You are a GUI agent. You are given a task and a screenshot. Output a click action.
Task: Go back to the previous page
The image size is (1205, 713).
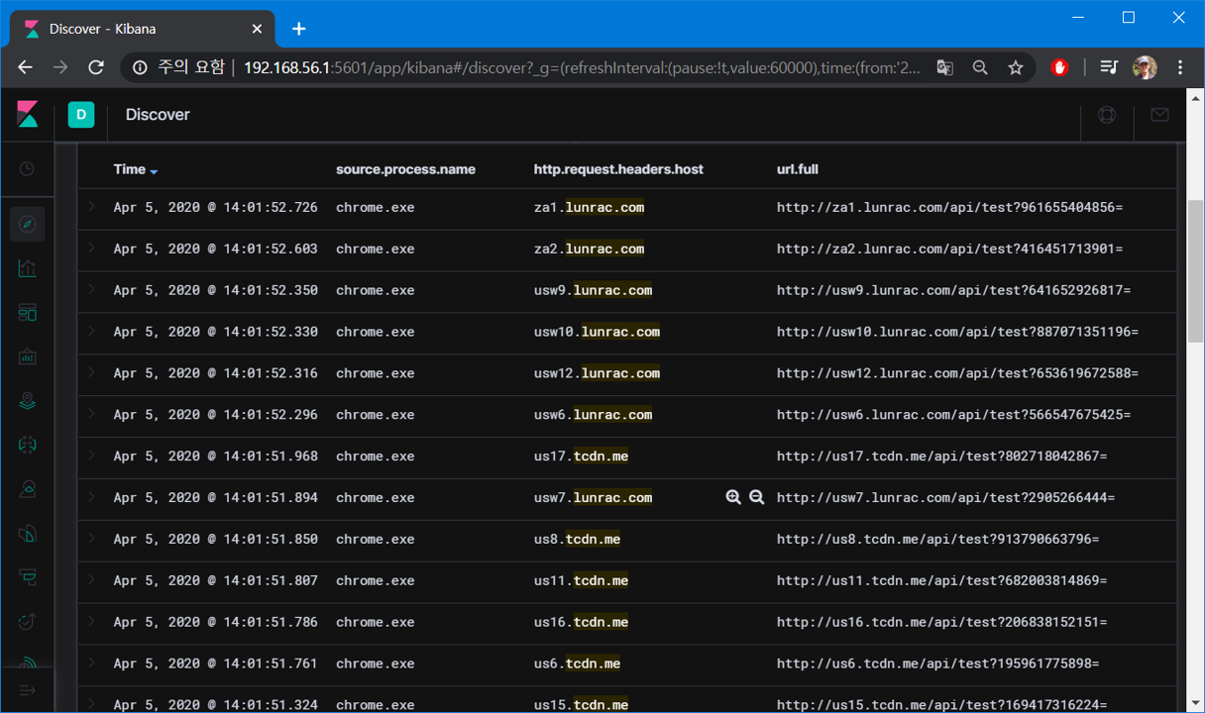(26, 67)
